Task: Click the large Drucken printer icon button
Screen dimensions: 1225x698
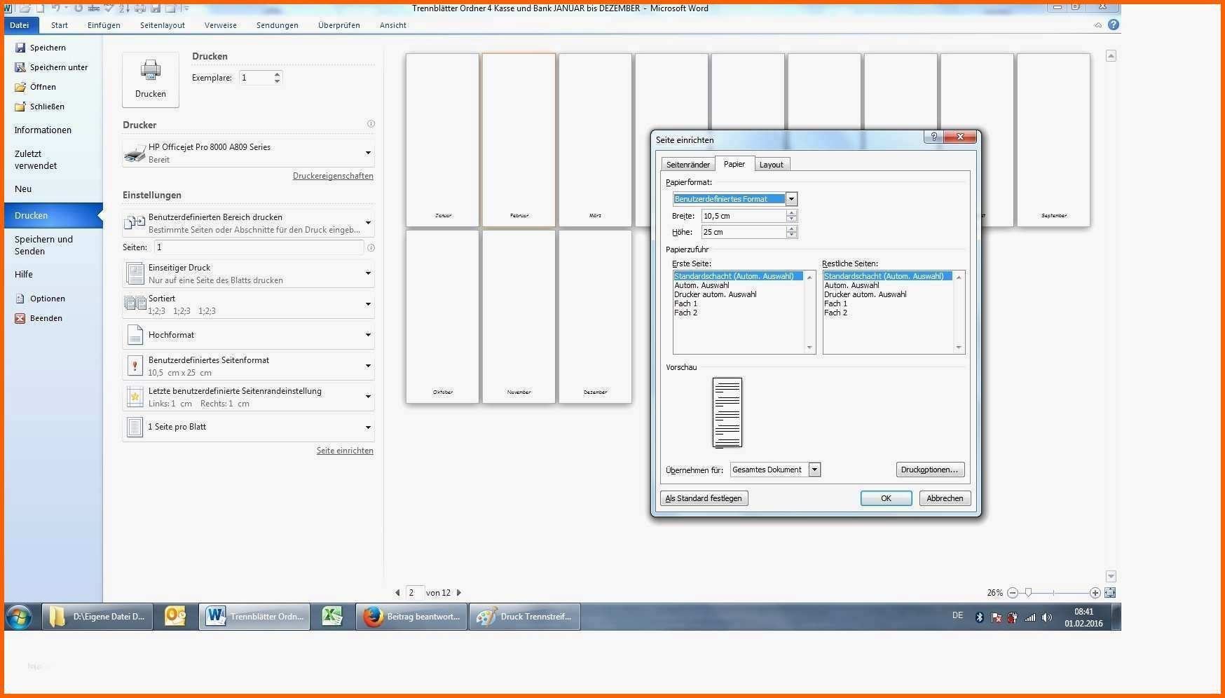Action: click(x=150, y=79)
